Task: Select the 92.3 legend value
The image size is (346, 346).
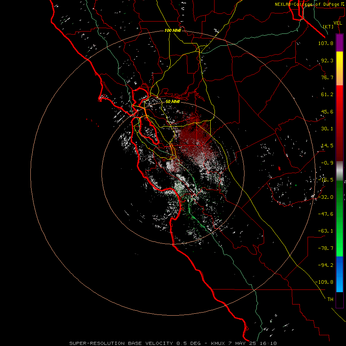Action: coord(327,60)
